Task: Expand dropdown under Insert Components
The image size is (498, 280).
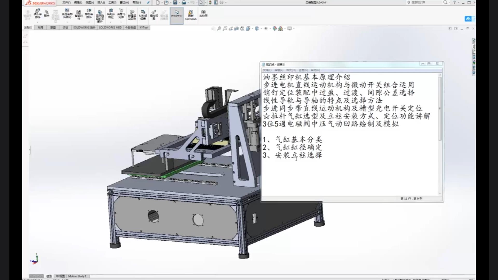Action: click(38, 22)
